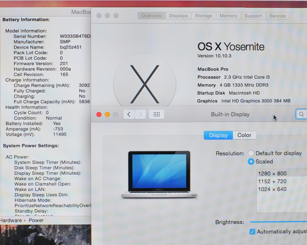This screenshot has width=307, height=245.
Task: Click Full Charge Capacity value 5836
Action: [x=84, y=102]
